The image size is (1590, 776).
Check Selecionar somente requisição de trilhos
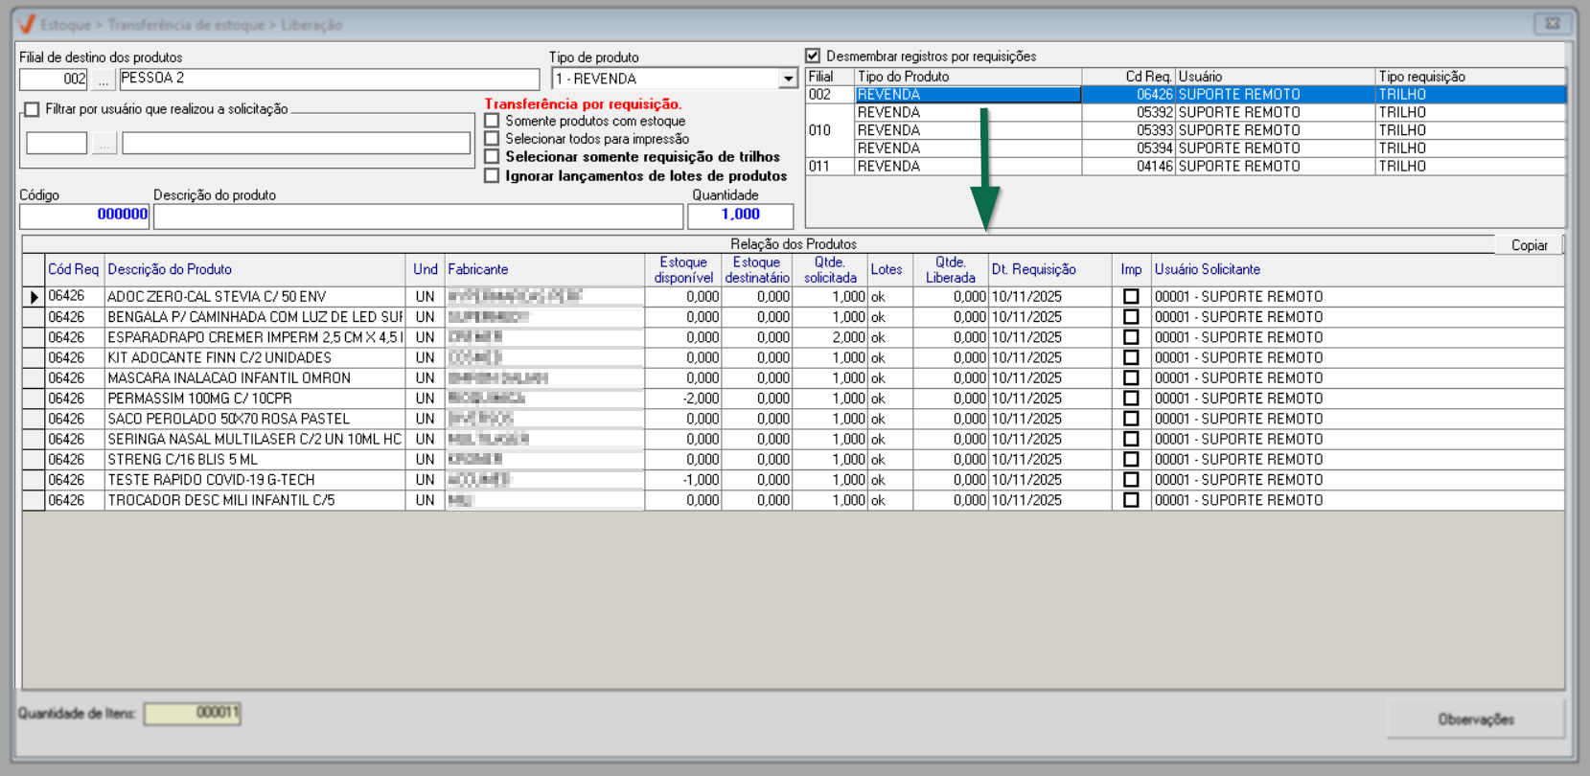pos(493,157)
